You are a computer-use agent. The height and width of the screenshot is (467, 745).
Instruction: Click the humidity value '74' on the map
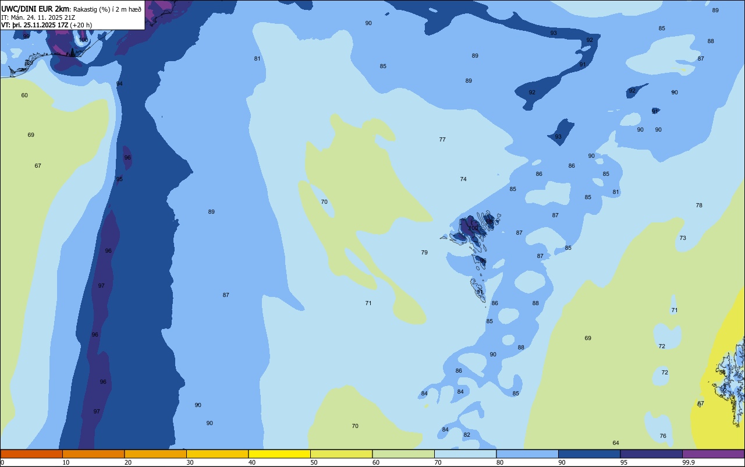pos(463,179)
